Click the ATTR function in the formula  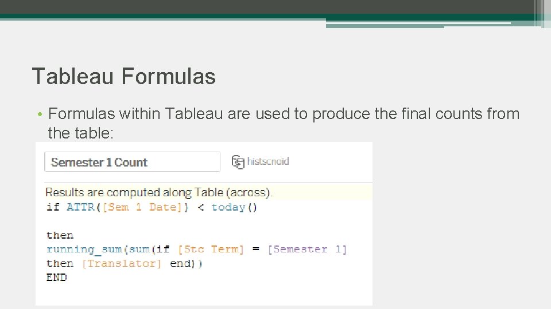[80, 207]
